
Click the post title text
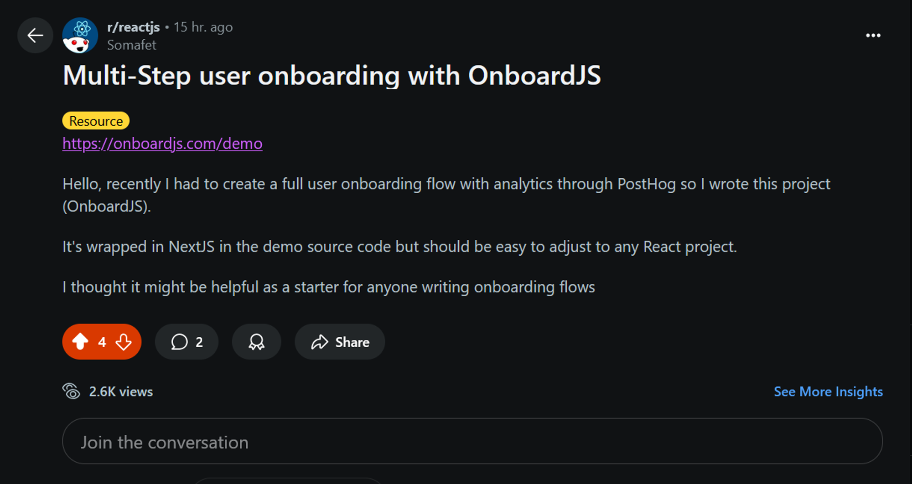coord(332,76)
